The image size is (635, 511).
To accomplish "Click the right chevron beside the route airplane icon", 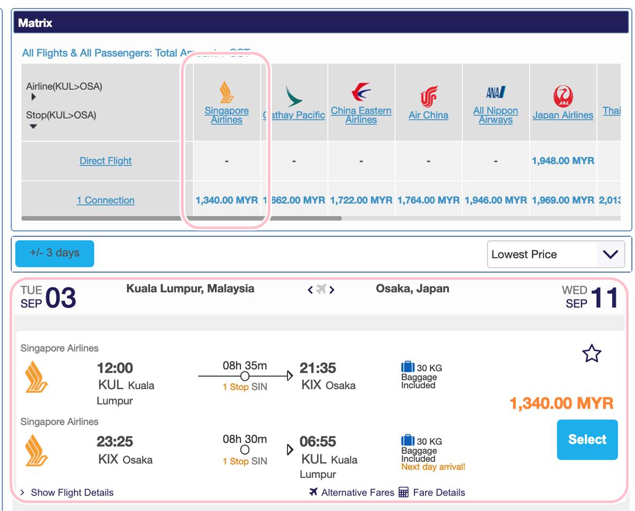I will [332, 290].
